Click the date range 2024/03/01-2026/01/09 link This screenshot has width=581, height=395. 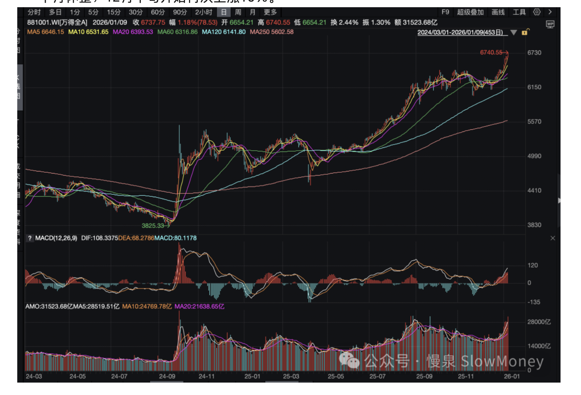click(460, 32)
